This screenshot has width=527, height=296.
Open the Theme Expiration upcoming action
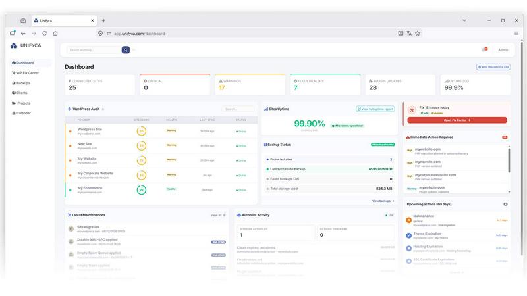457,235
